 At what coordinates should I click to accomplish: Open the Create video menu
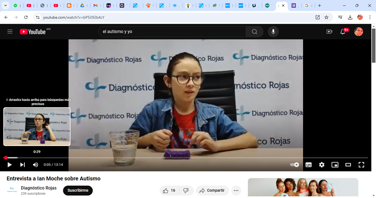coord(329,32)
